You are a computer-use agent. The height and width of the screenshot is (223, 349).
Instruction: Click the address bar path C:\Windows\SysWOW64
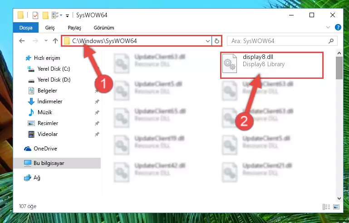[x=104, y=41]
